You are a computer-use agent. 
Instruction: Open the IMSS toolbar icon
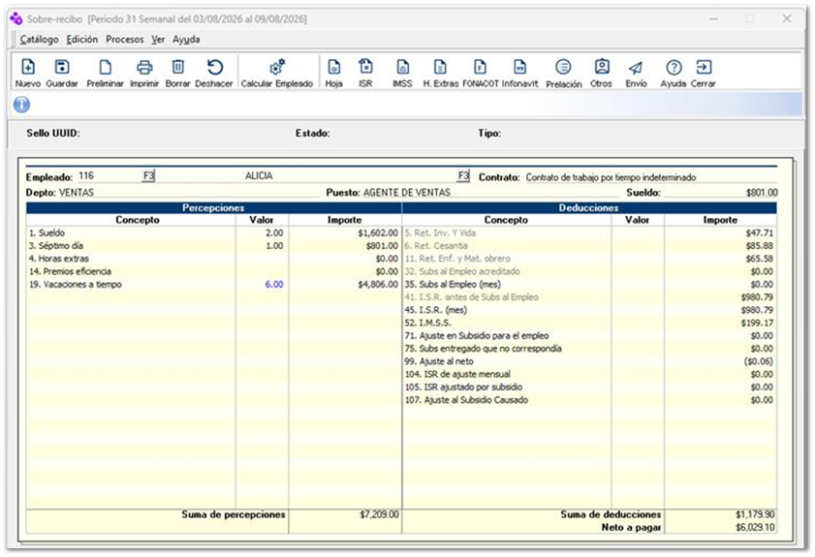pos(402,67)
